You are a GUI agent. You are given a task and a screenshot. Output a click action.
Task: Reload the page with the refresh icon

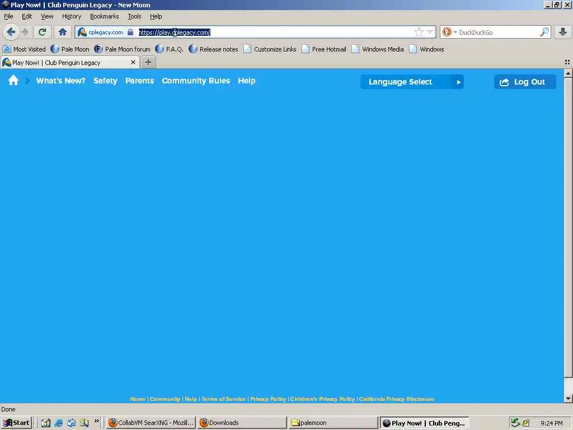42,32
